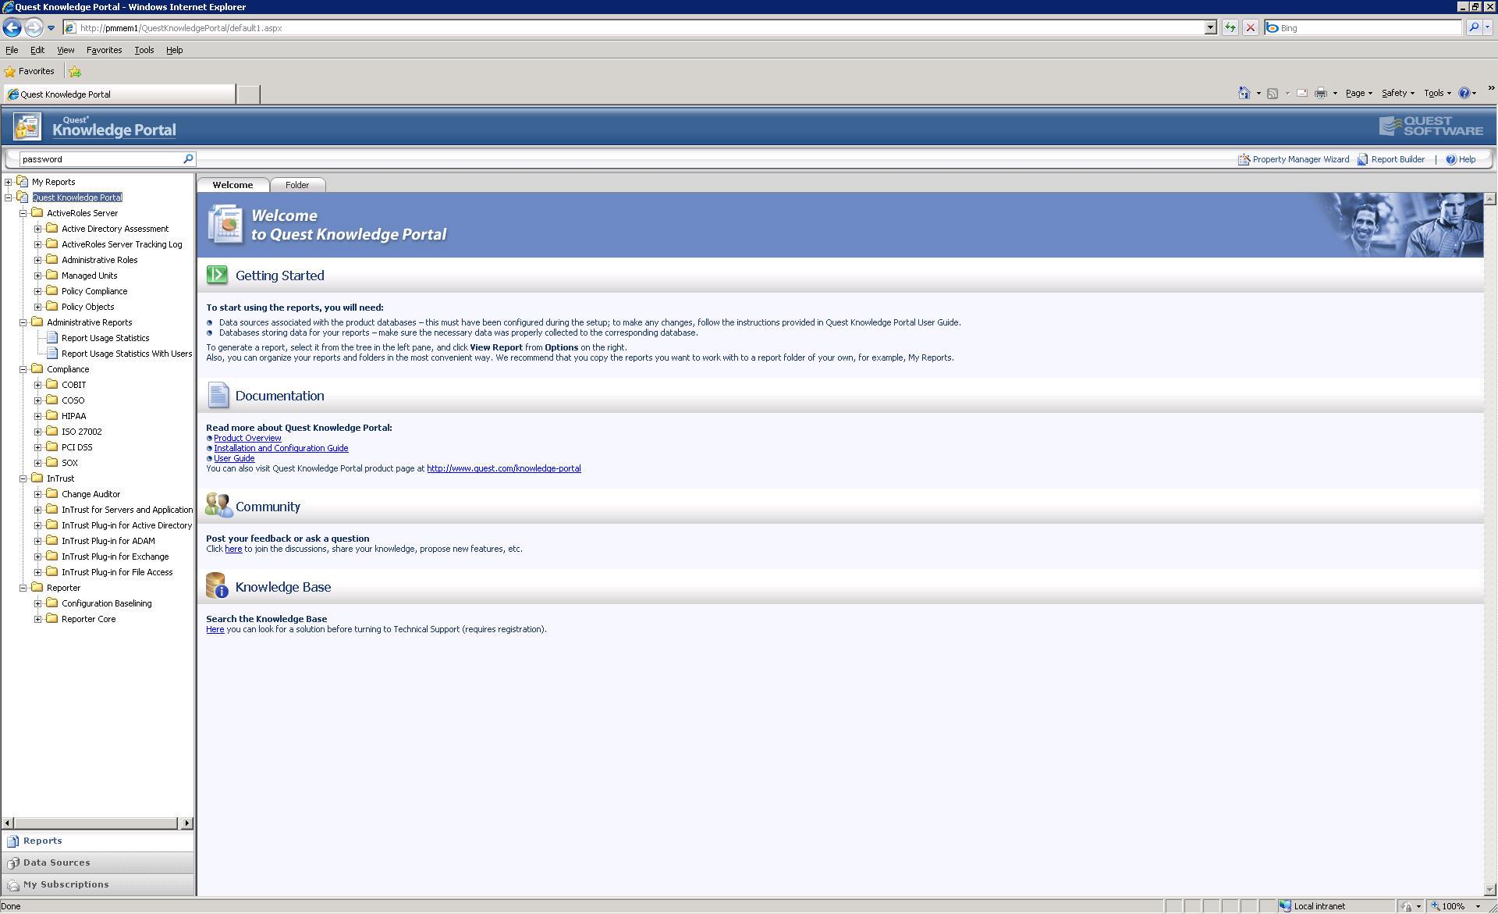This screenshot has height=914, width=1498.
Task: Click the IE Help question mark icon
Action: click(x=1464, y=93)
